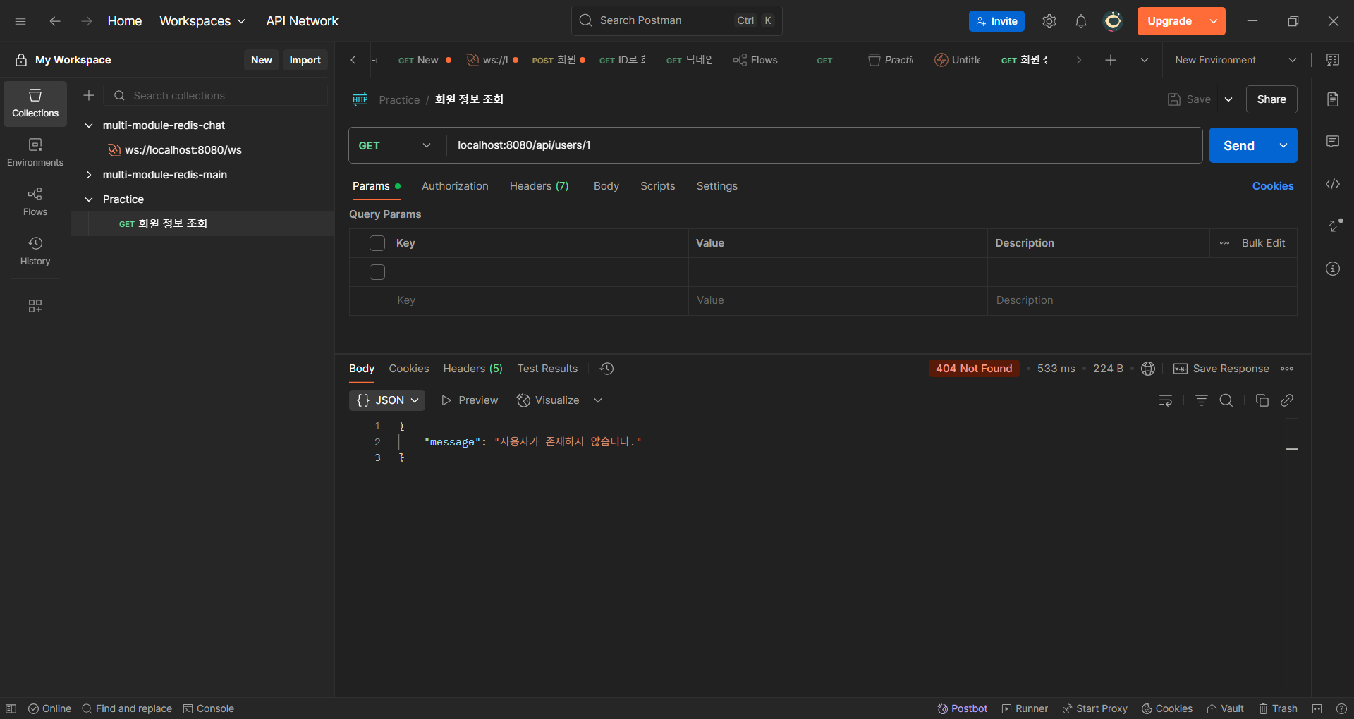
Task: Open the request Info icon
Action: pos(1333,269)
